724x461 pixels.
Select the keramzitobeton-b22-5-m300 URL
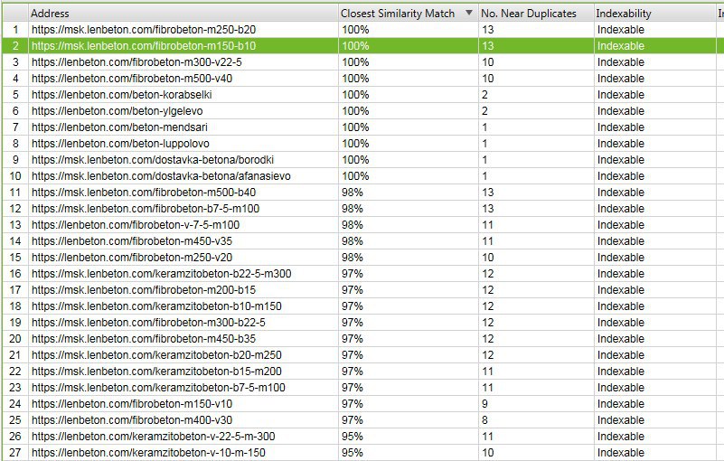(161, 274)
